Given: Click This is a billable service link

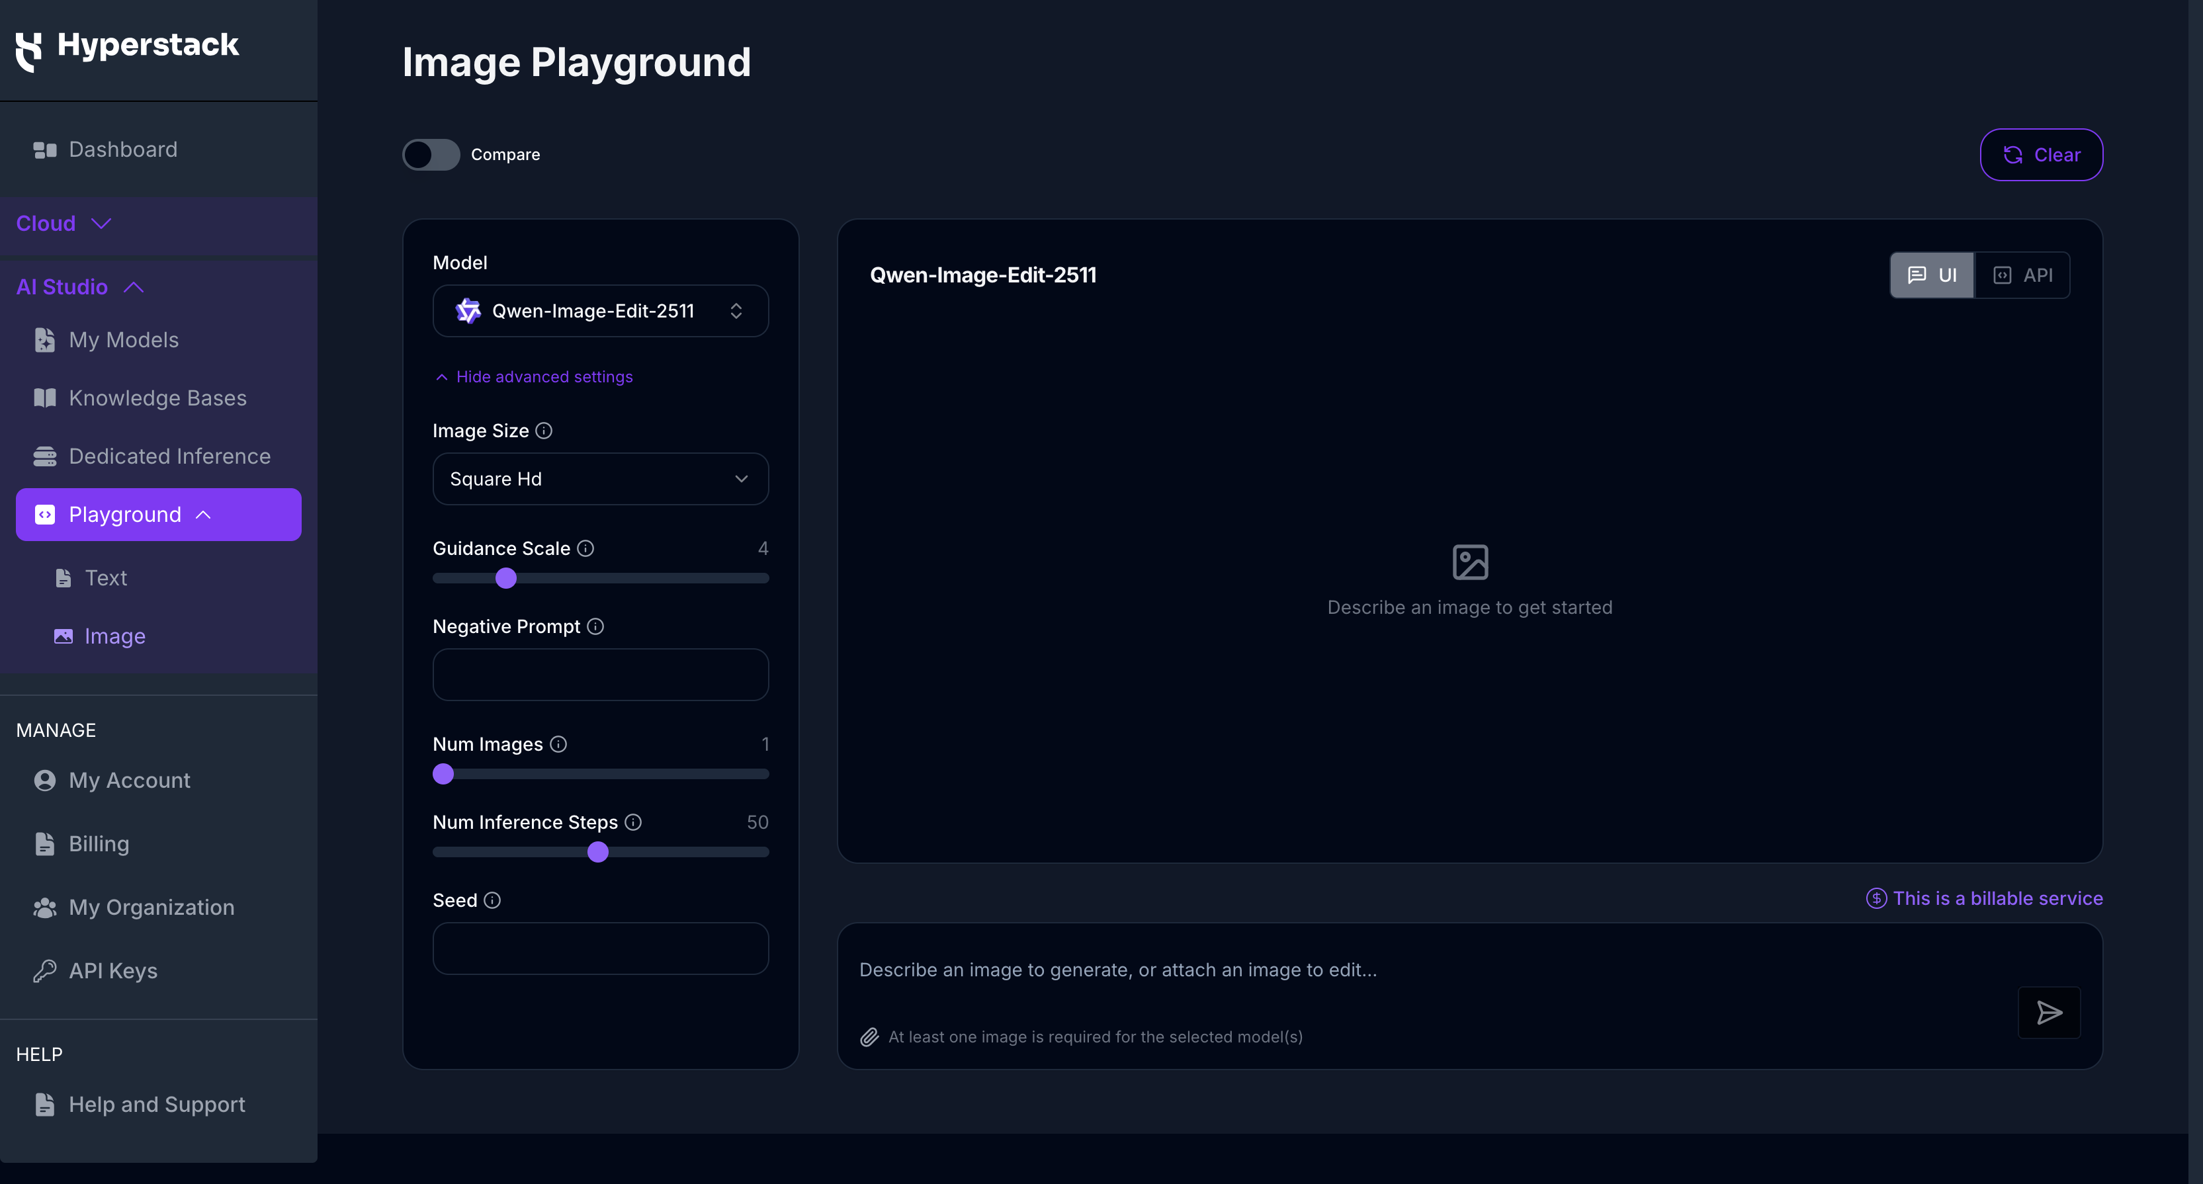Looking at the screenshot, I should 1998,898.
